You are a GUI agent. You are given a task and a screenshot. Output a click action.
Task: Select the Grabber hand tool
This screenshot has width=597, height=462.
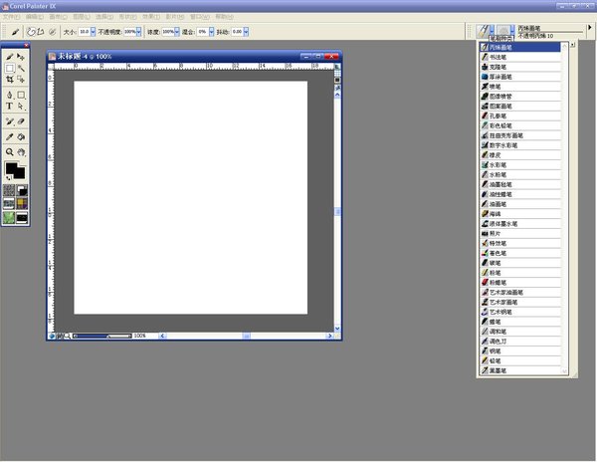[x=21, y=152]
